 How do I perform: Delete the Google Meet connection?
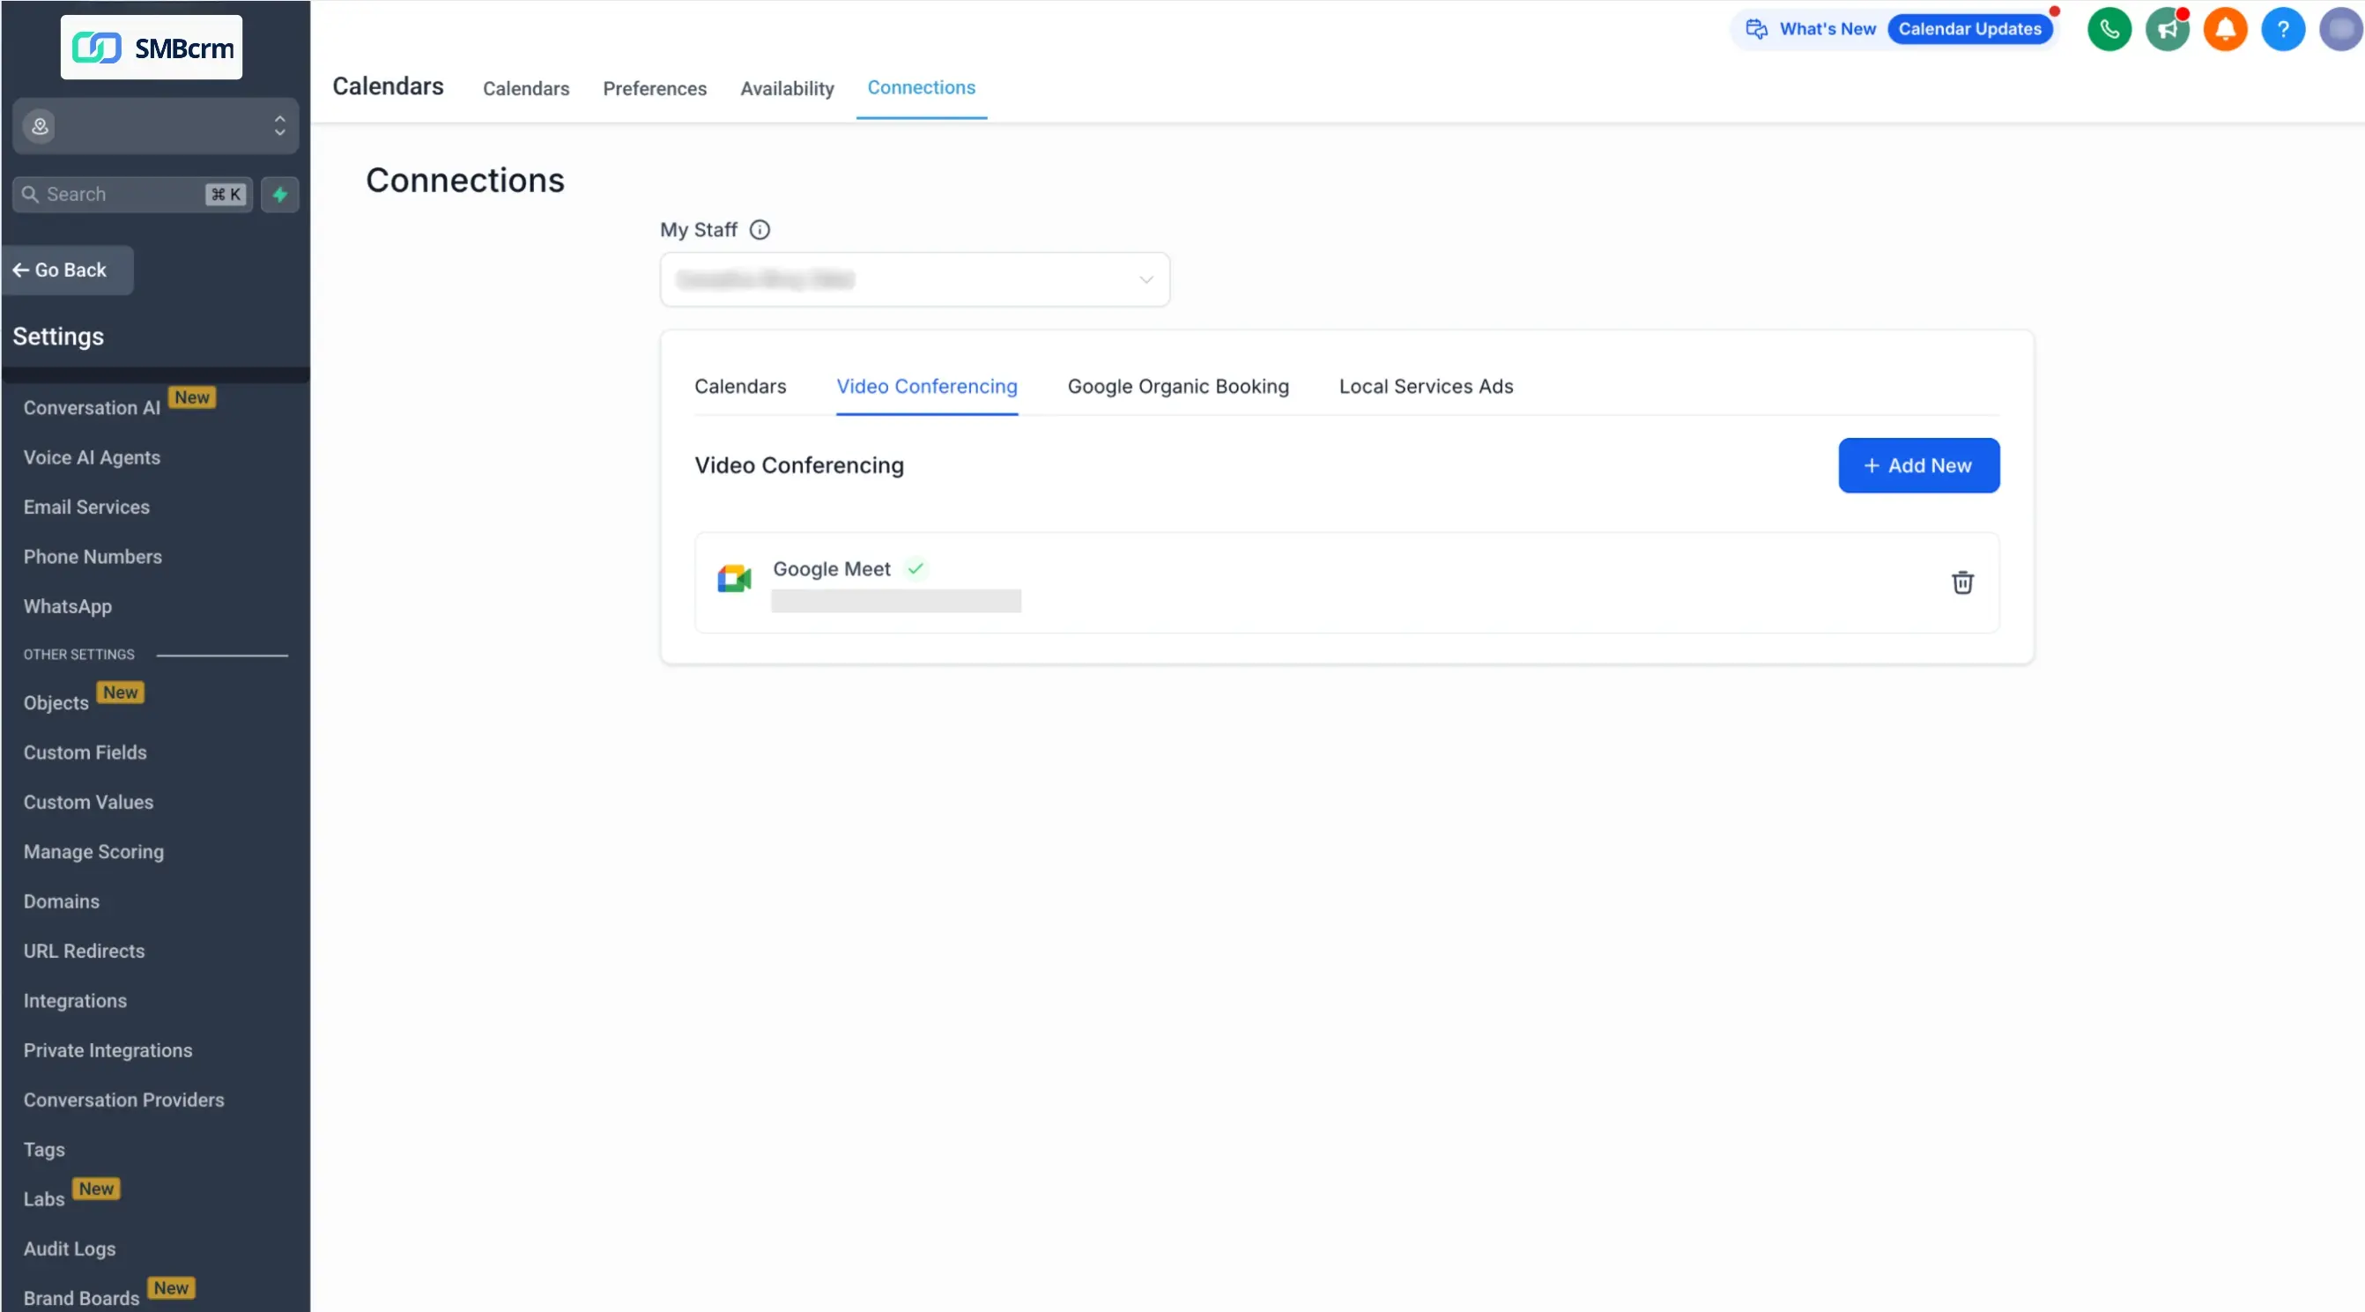(x=1962, y=582)
